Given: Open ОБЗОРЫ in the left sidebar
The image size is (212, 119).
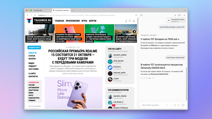Looking at the screenshot, I should [32, 59].
